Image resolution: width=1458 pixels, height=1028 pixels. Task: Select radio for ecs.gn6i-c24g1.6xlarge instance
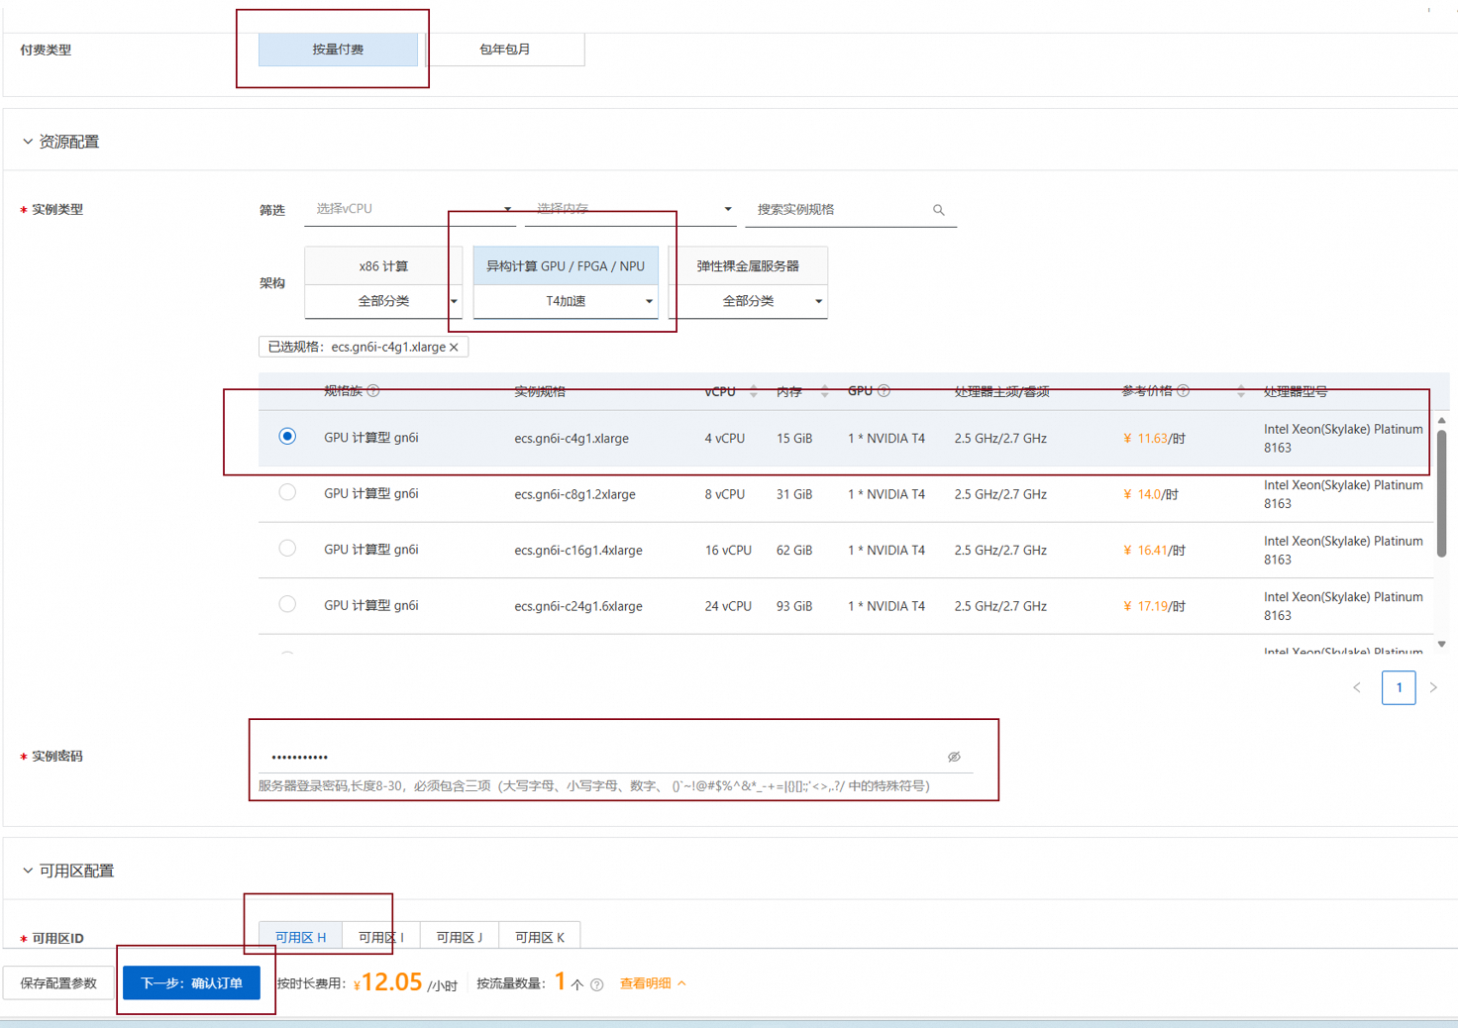287,604
